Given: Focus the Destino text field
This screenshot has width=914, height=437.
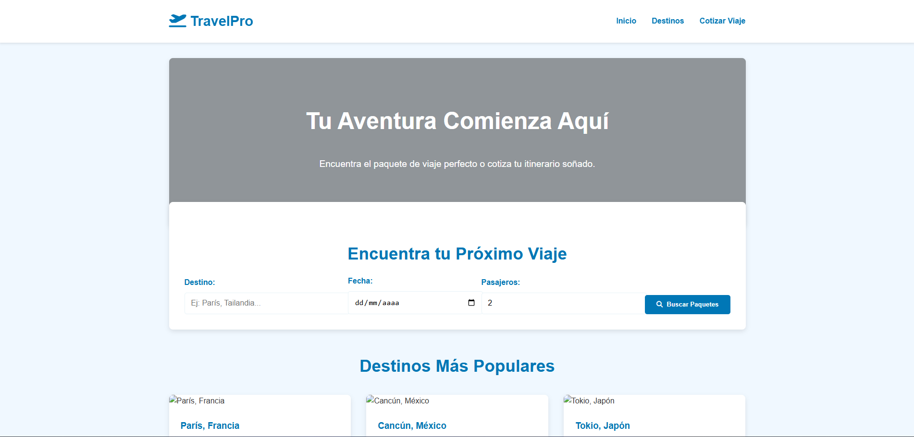Looking at the screenshot, I should [x=266, y=303].
